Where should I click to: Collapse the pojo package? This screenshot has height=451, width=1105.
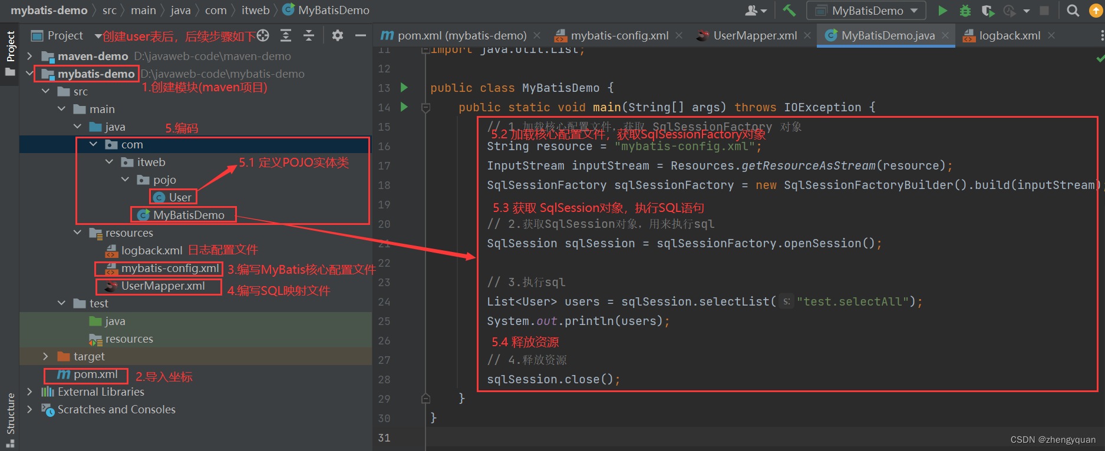coord(125,180)
